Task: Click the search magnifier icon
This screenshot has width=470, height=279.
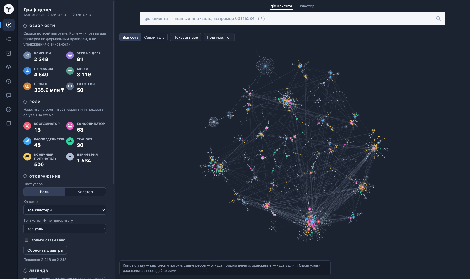Action: coord(438,19)
